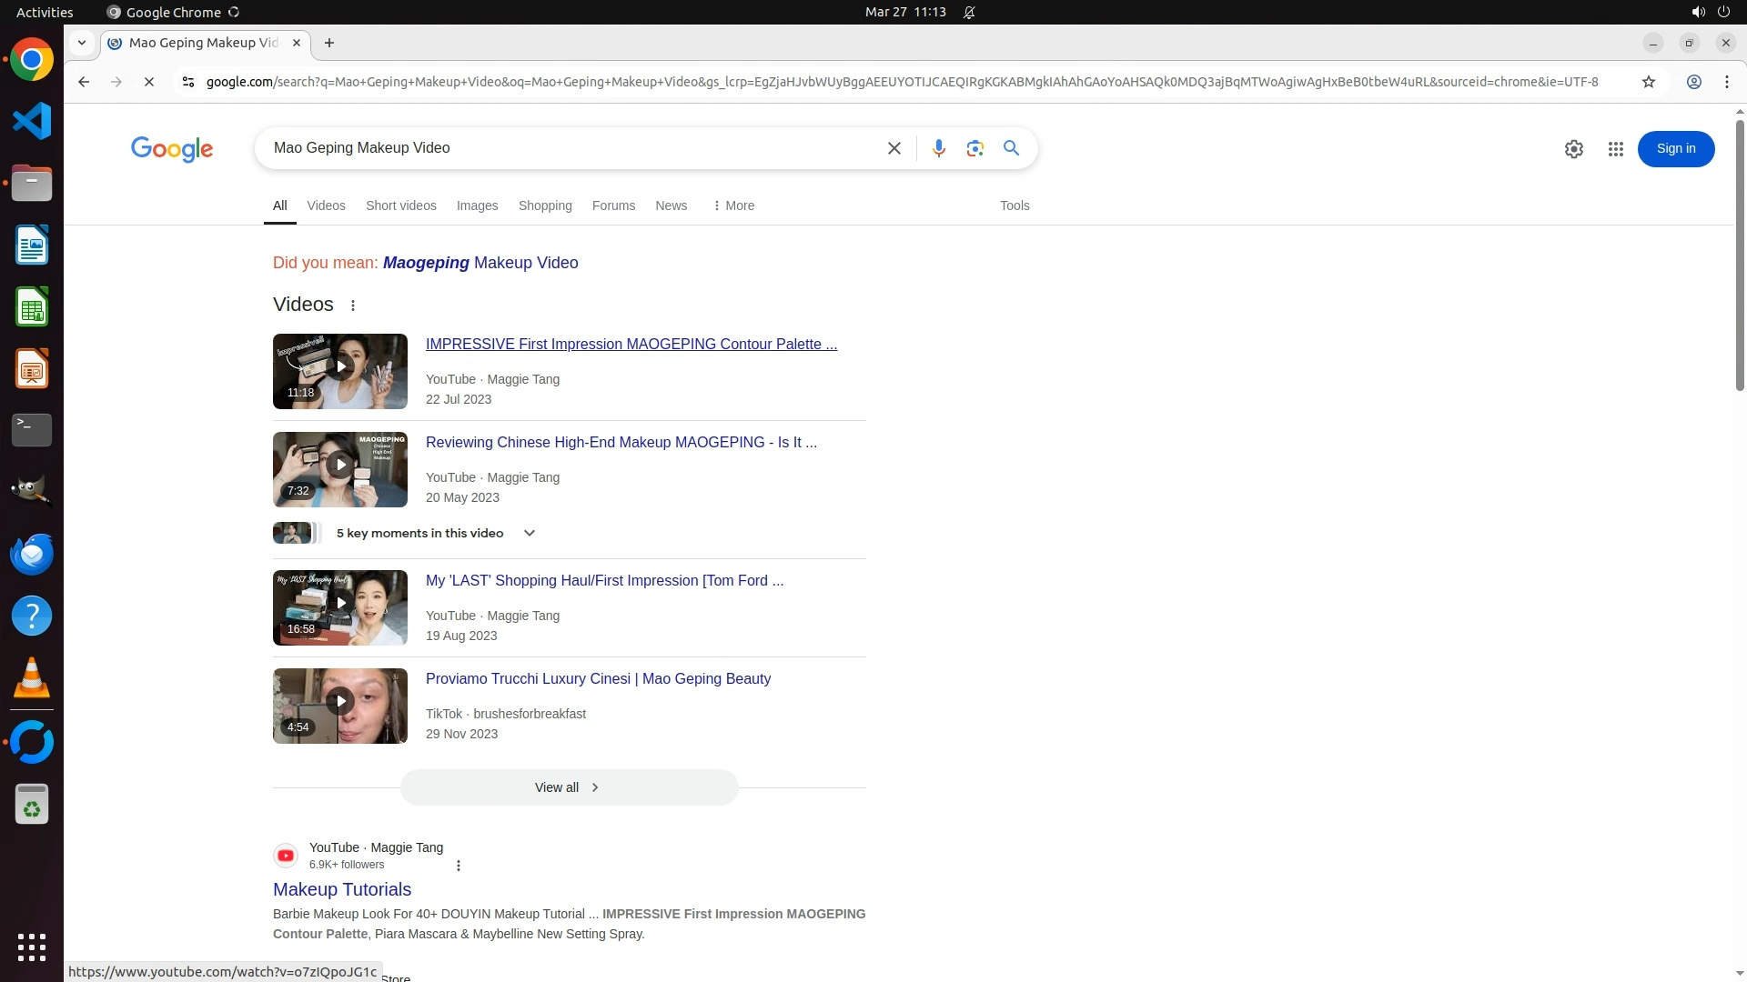Open Chrome three-dot menu
Screen dimensions: 1747x982
[x=1726, y=82]
